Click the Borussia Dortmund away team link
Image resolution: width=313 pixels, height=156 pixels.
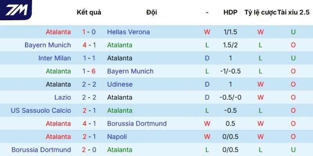coord(137,124)
